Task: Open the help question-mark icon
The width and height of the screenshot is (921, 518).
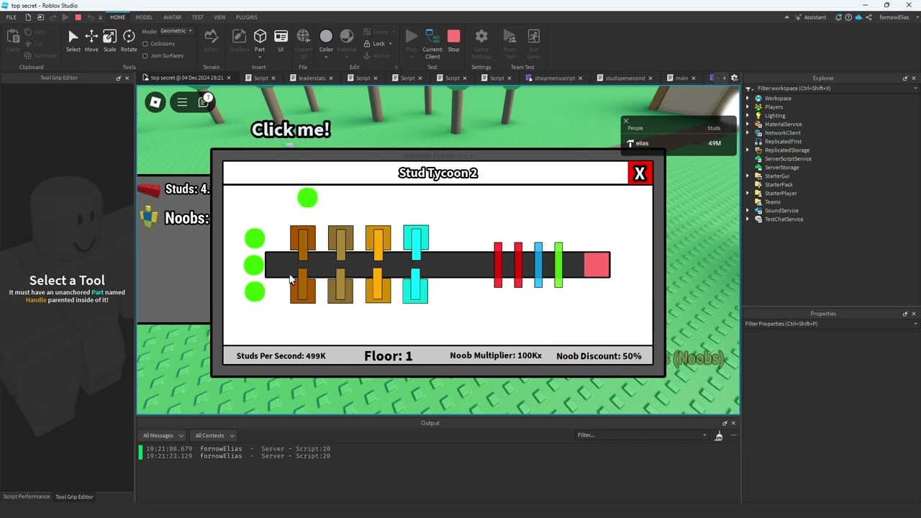Action: pos(848,17)
